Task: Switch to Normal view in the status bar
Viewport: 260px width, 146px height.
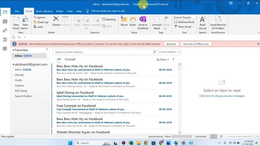Action: (x=214, y=136)
